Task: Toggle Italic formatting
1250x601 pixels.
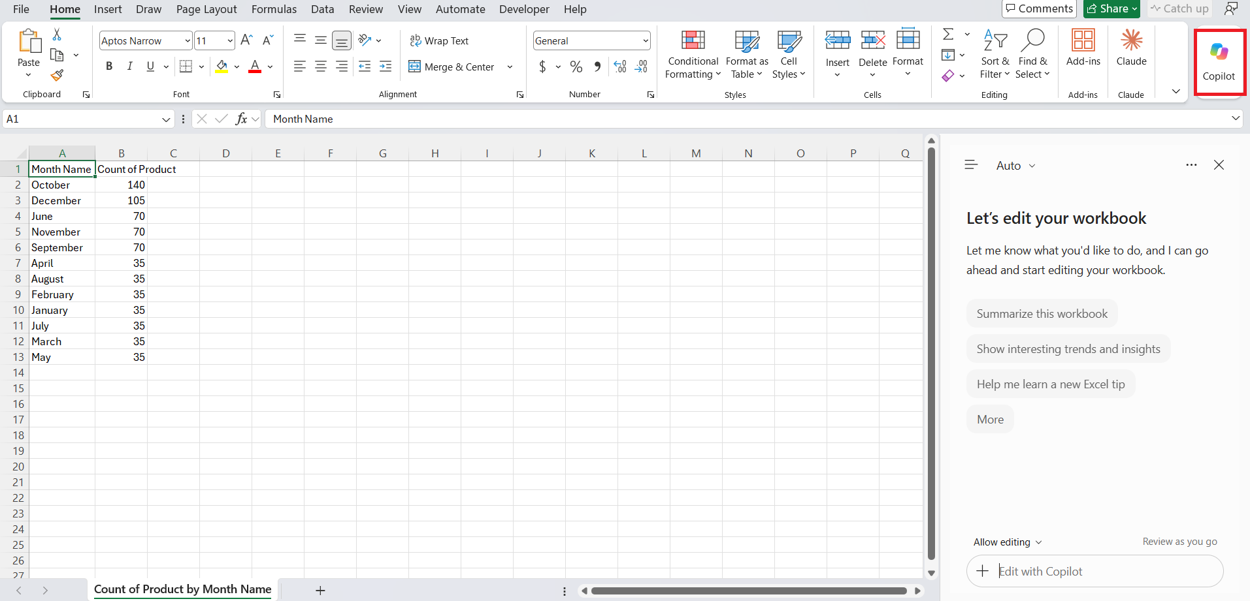Action: [129, 66]
